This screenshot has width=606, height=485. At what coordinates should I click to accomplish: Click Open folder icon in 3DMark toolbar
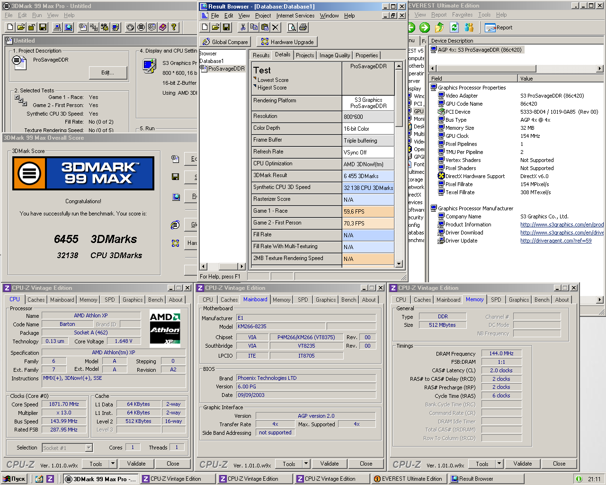click(x=20, y=27)
